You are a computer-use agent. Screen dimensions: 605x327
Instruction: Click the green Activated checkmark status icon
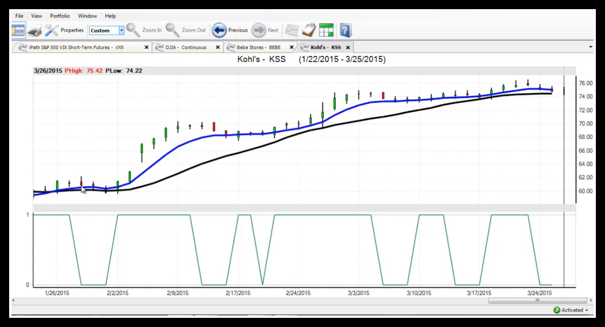[557, 310]
